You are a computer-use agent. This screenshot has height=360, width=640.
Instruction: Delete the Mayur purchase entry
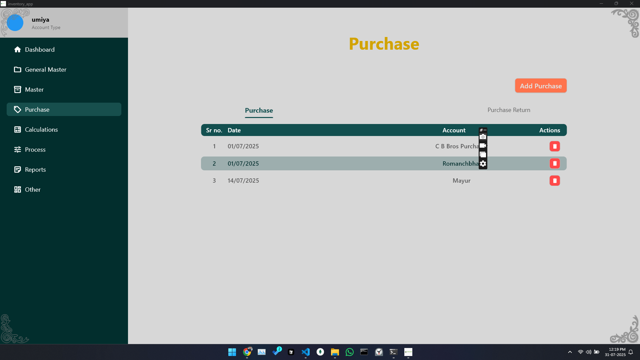pyautogui.click(x=555, y=180)
